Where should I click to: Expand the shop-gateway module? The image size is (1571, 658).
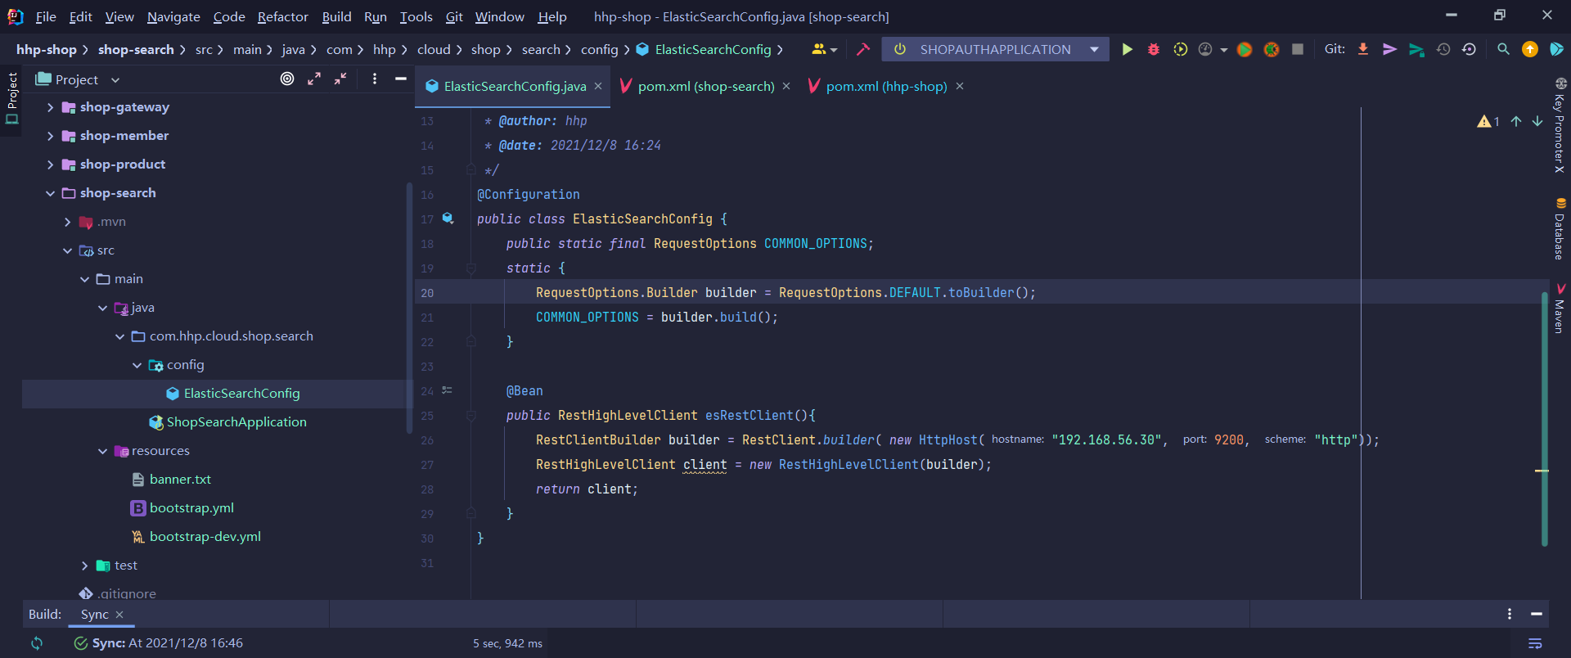50,107
